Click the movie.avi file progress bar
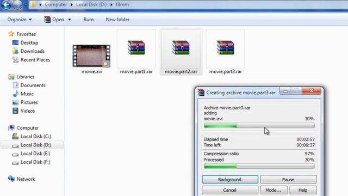 pyautogui.click(x=259, y=126)
